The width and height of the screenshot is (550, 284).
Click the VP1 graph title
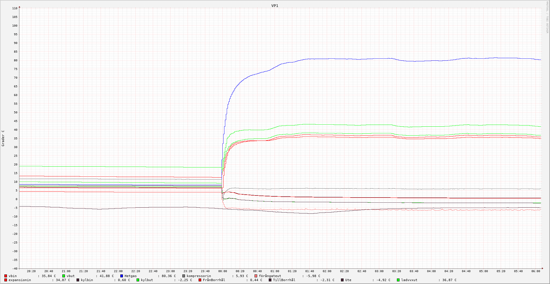275,6
